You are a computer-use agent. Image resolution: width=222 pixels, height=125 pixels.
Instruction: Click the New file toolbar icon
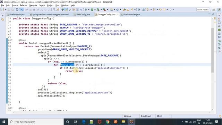pos(3,10)
